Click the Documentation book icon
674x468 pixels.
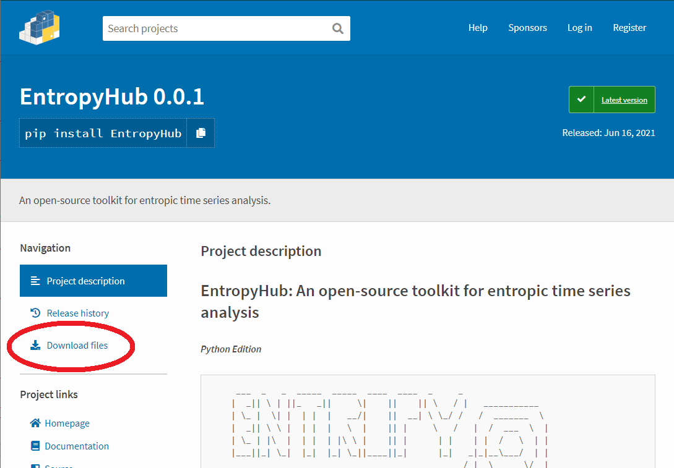point(35,446)
